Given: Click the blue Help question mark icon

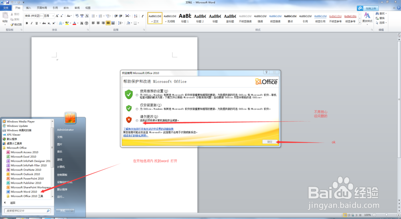Looking at the screenshot, I should tap(399, 8).
